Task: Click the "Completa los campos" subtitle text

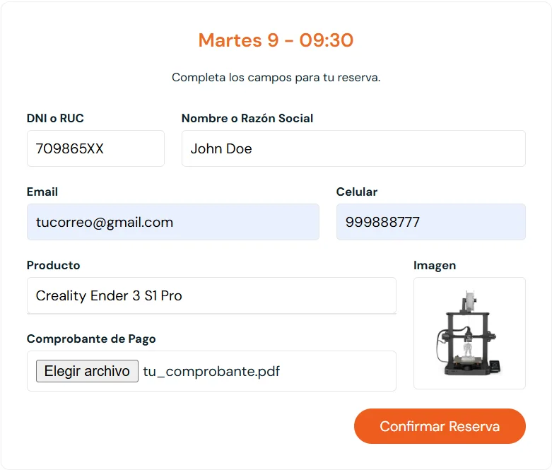Action: [x=276, y=77]
